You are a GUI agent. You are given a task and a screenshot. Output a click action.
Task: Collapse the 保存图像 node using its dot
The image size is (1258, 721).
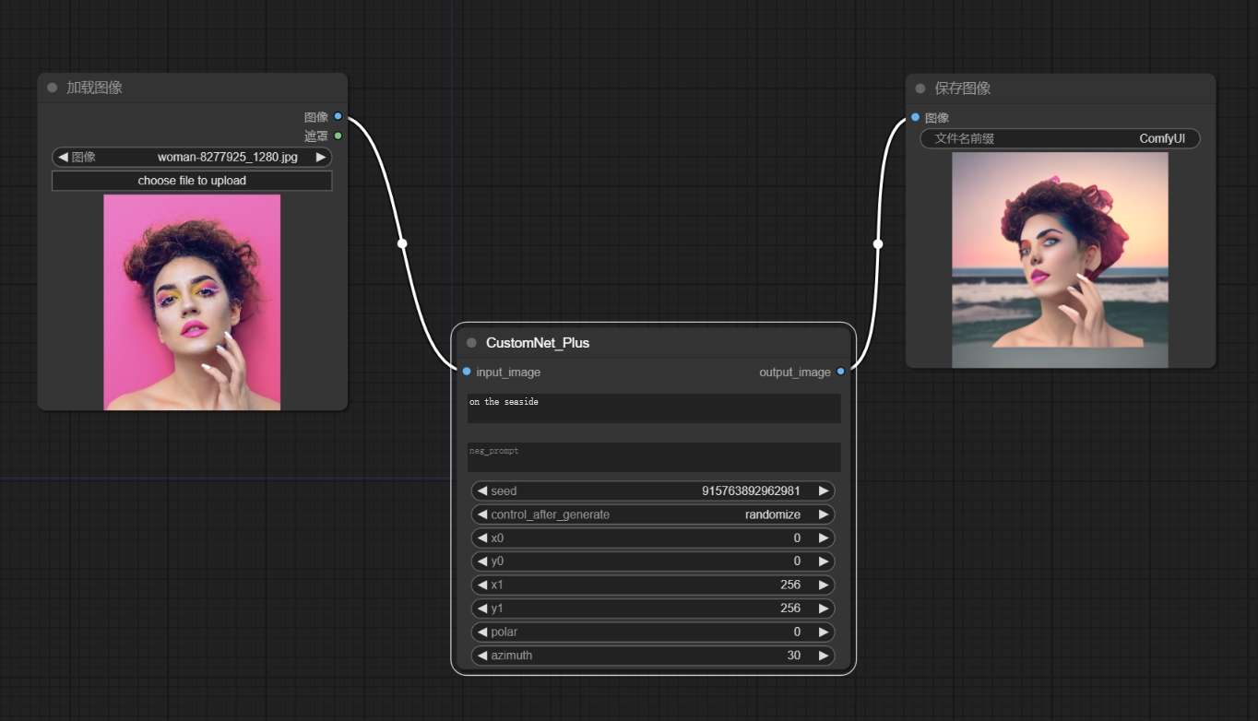click(x=920, y=89)
